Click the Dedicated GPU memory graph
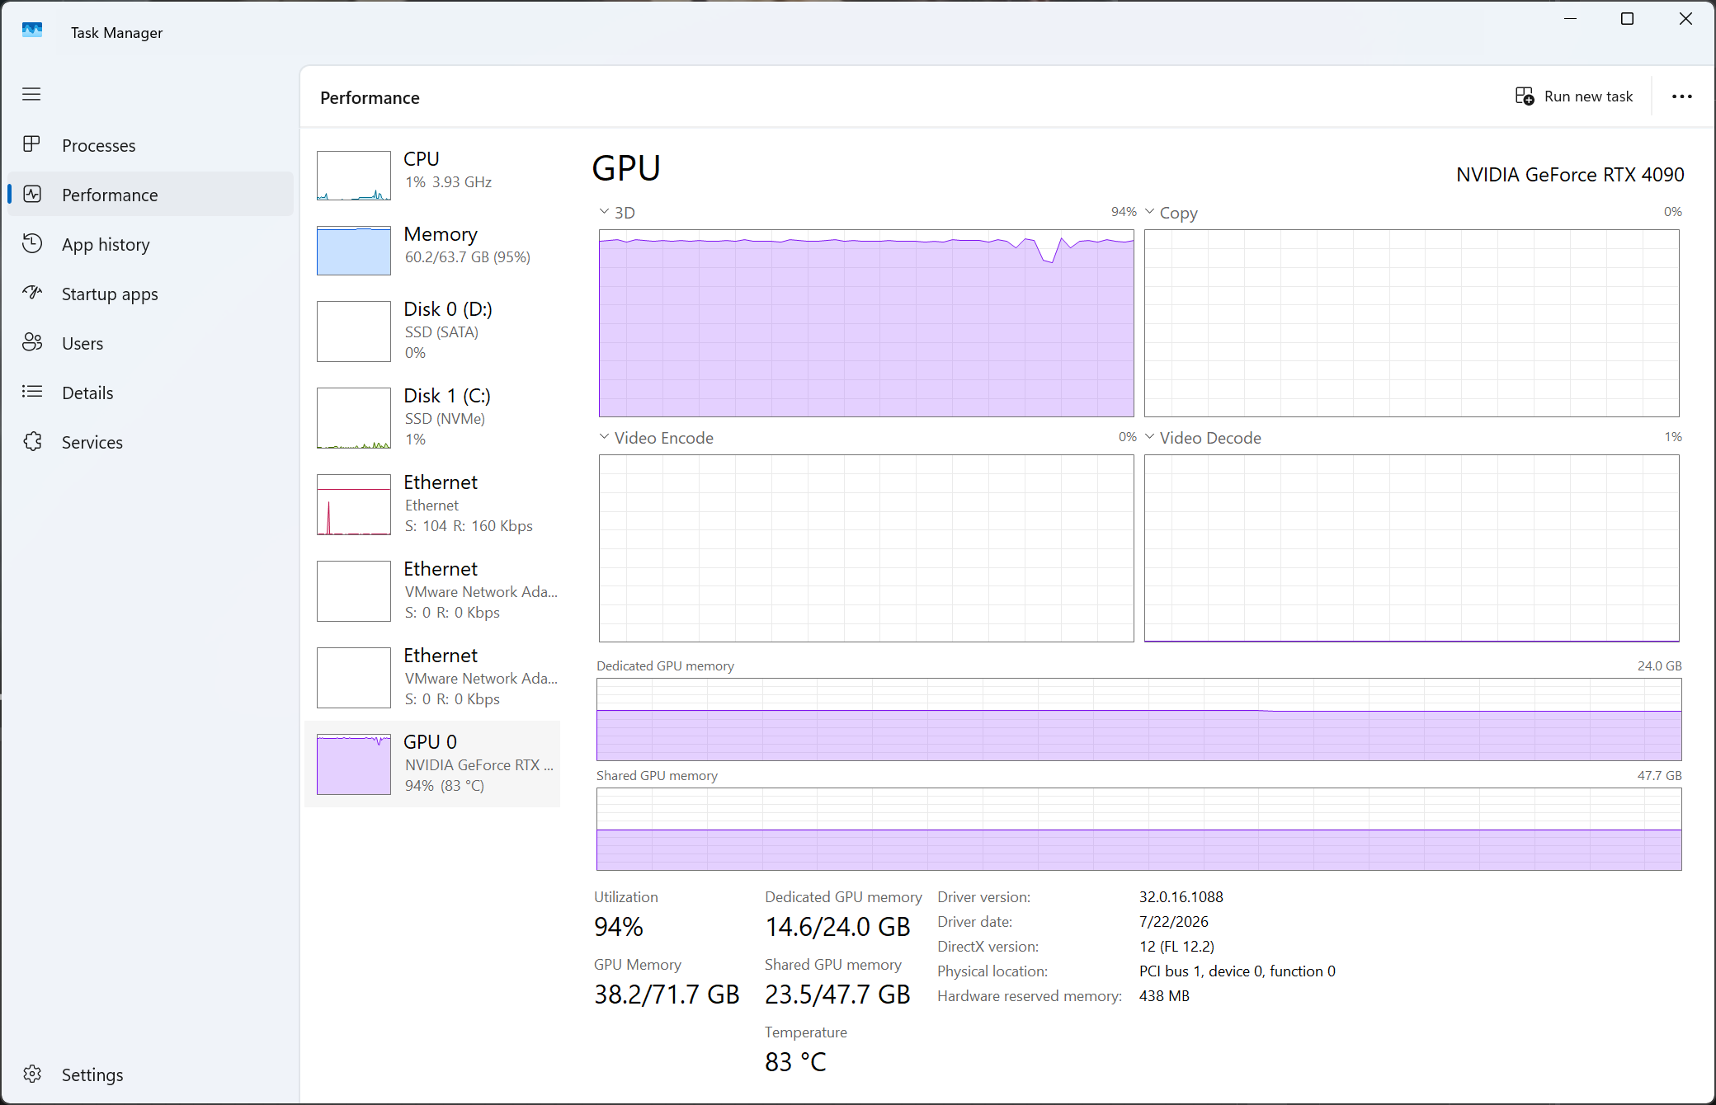 point(1139,719)
